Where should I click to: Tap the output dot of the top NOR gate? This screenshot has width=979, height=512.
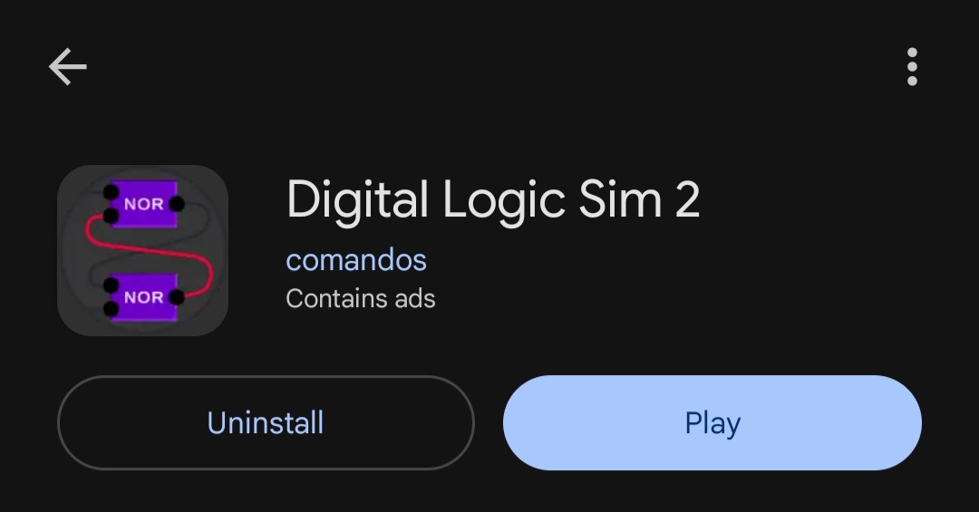click(177, 204)
